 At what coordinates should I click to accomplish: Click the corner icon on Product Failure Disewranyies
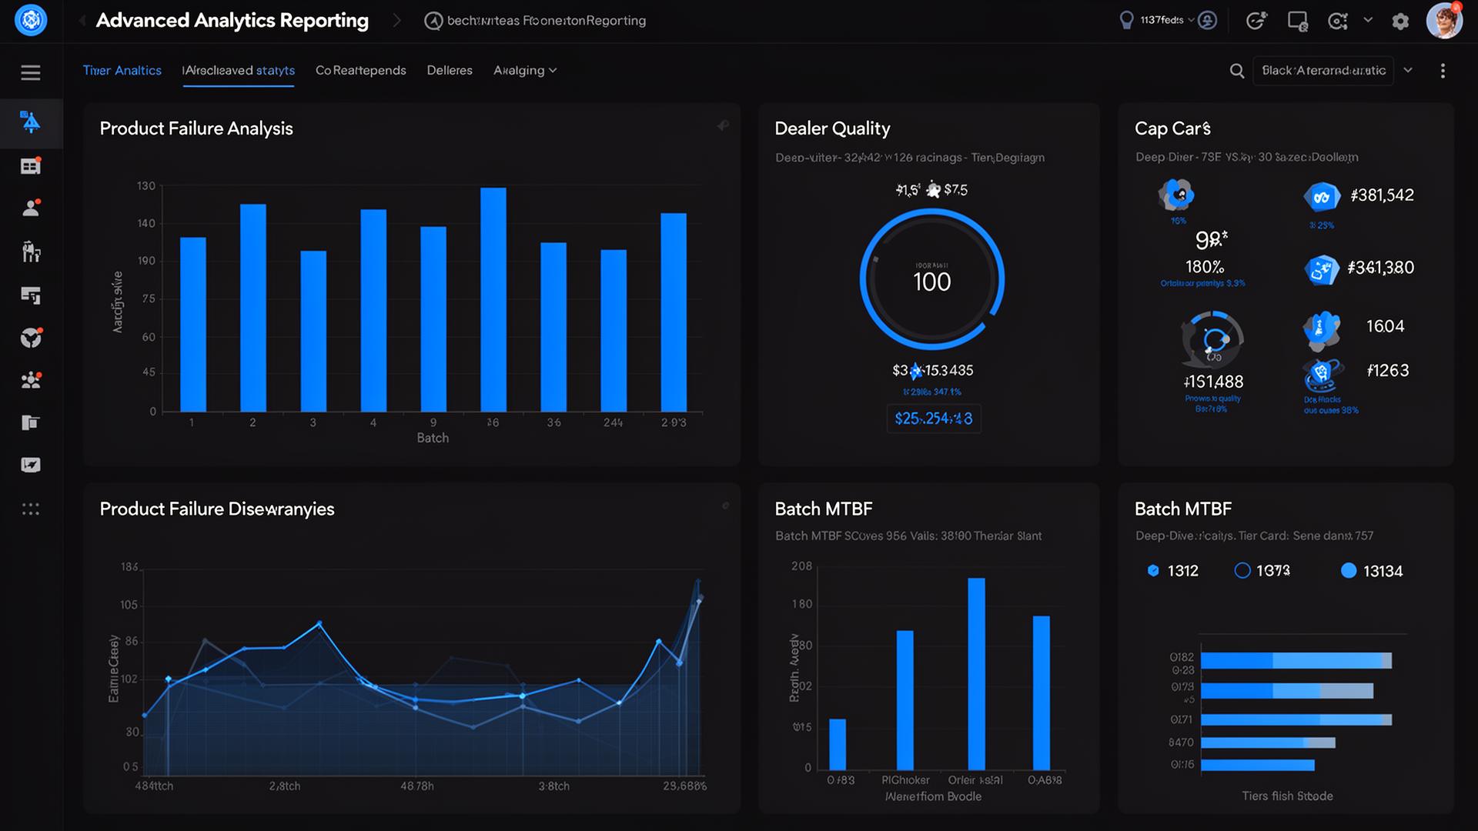[725, 506]
